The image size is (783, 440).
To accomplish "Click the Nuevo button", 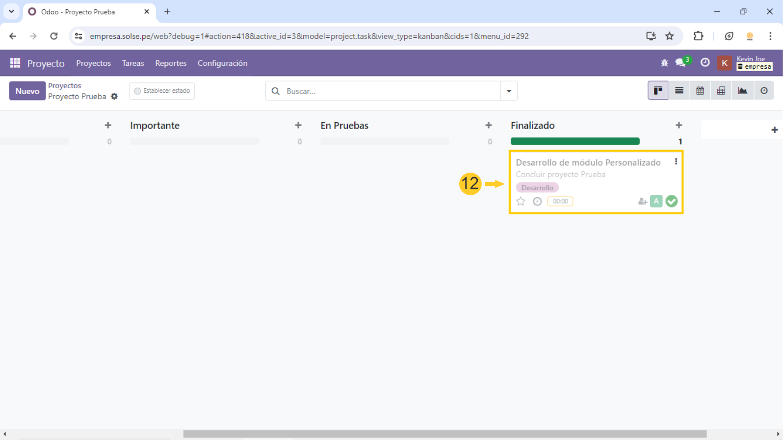I will pyautogui.click(x=27, y=91).
